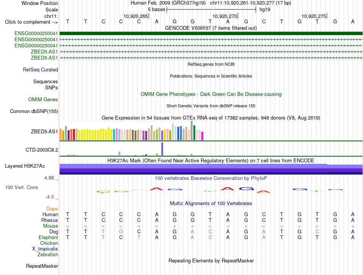The height and width of the screenshot is (275, 363).
Task: Click the 4.88 PhyloP axis value
Action: click(x=49, y=178)
